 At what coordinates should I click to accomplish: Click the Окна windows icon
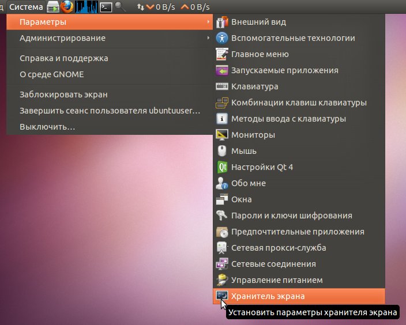pyautogui.click(x=222, y=199)
